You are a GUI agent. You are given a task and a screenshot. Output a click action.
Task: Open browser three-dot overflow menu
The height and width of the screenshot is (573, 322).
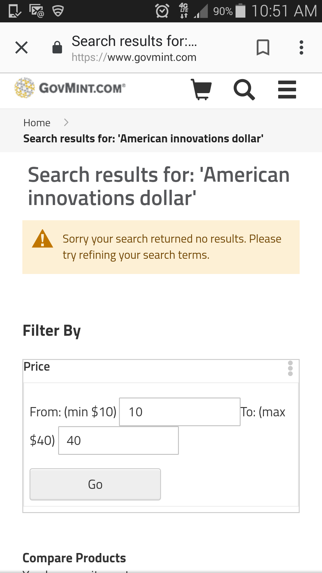[301, 47]
